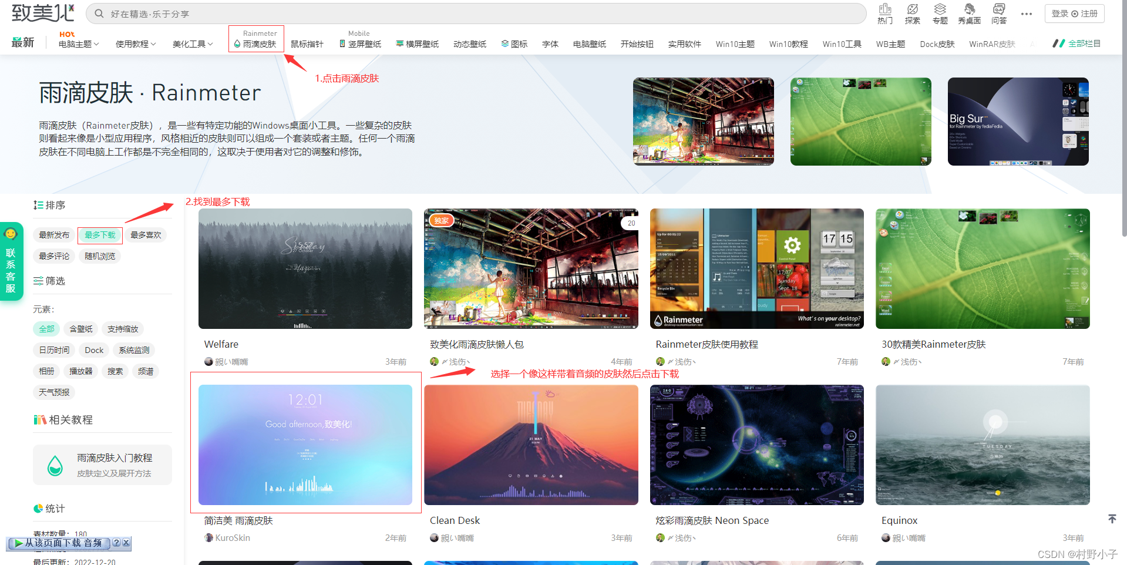The image size is (1127, 565).
Task: Click the 登录 login button
Action: [x=1059, y=13]
